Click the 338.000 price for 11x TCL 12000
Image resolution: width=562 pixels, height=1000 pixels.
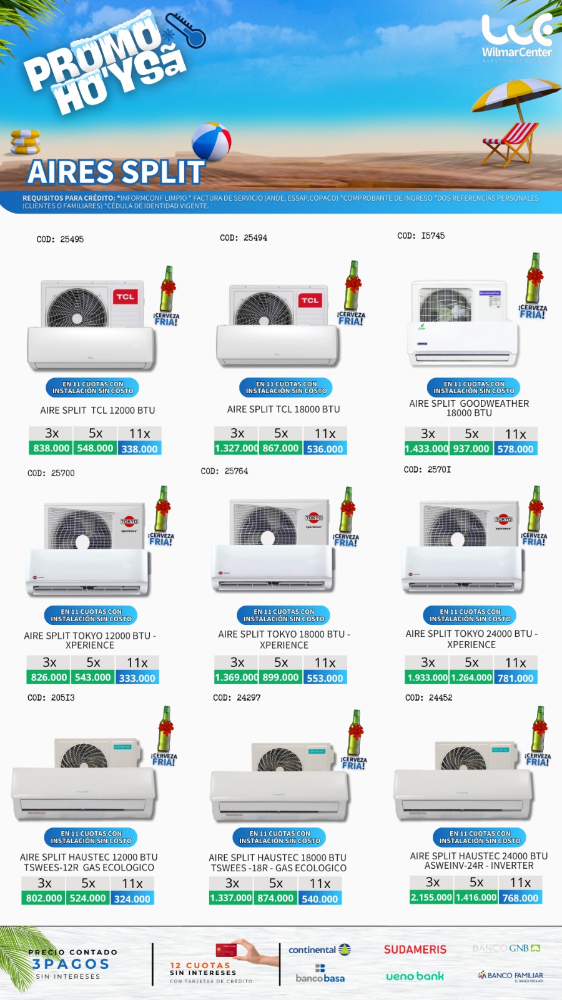click(x=139, y=449)
